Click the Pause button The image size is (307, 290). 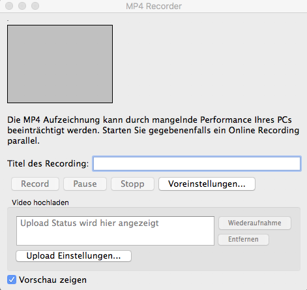85,184
